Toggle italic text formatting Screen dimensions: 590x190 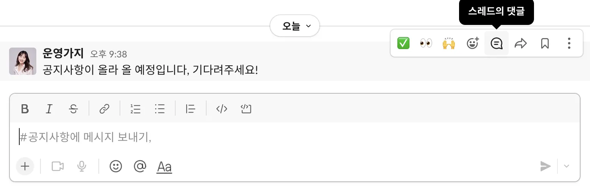[49, 109]
